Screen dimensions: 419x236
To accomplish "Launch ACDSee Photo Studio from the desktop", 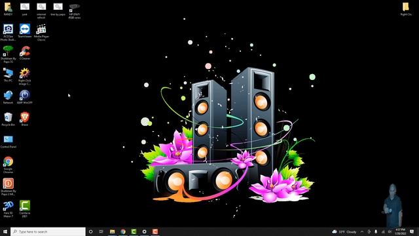I will (x=8, y=32).
